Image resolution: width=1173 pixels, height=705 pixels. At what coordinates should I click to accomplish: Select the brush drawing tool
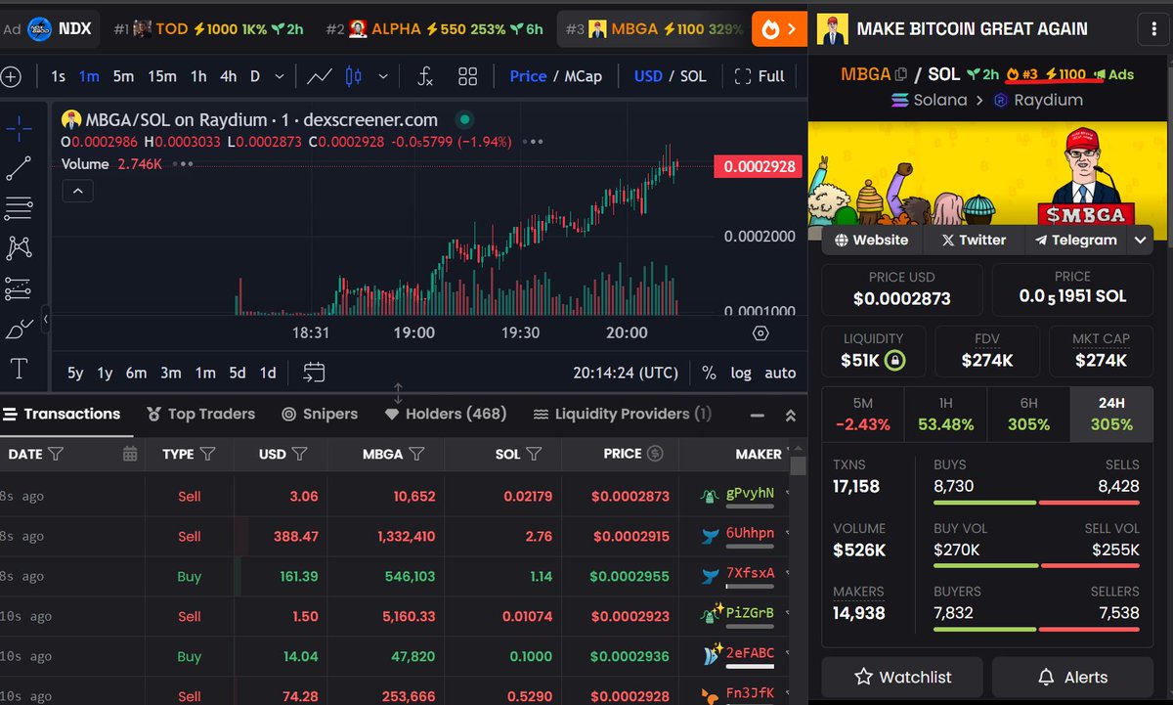20,329
